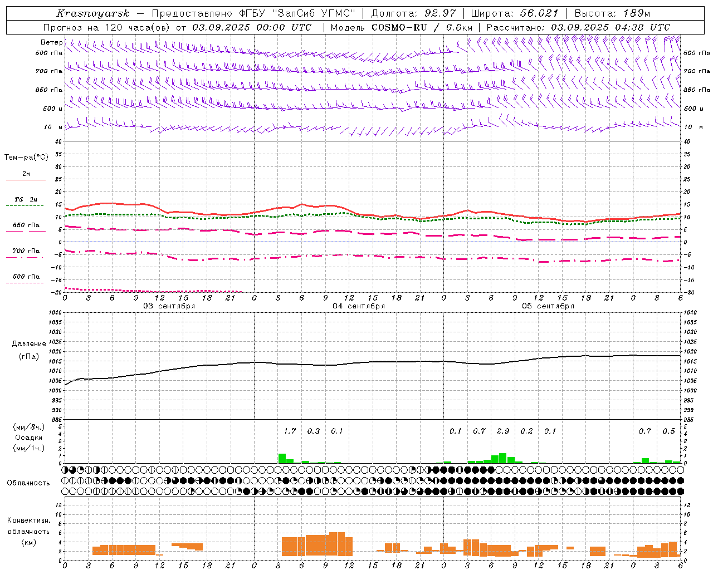Viewport: 713px width, 570px height.
Task: Click the 'Высота: 189м' value
Action: click(612, 13)
